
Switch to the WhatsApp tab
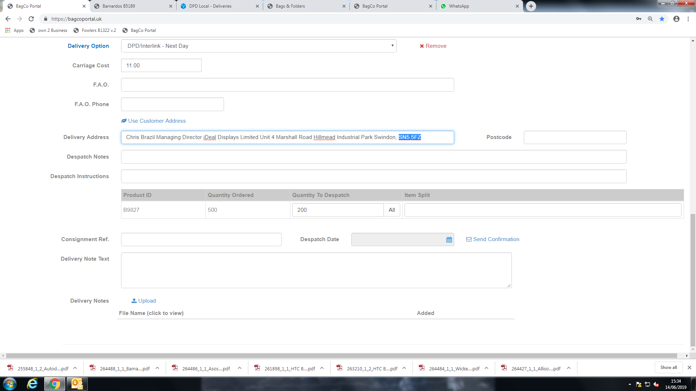[459, 6]
